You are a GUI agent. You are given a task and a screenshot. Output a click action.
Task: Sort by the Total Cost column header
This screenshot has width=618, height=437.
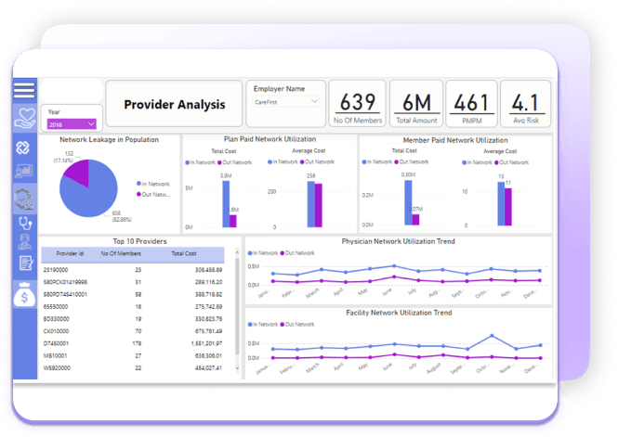coord(184,253)
